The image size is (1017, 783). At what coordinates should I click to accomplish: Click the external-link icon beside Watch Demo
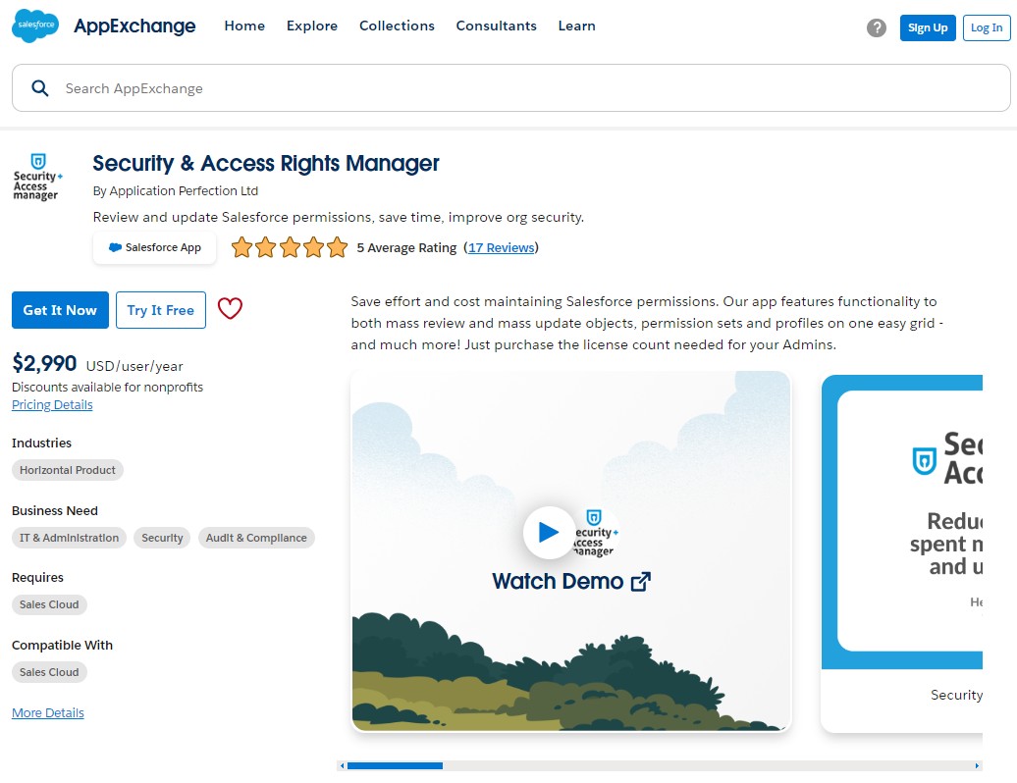click(x=640, y=581)
